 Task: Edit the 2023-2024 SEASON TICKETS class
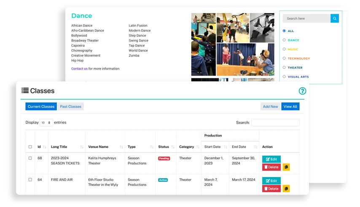(271, 159)
